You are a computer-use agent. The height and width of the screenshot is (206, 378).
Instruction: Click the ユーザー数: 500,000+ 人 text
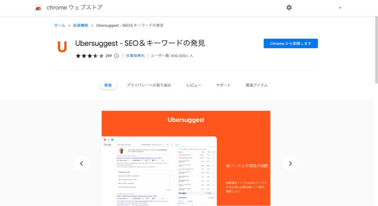tap(172, 56)
